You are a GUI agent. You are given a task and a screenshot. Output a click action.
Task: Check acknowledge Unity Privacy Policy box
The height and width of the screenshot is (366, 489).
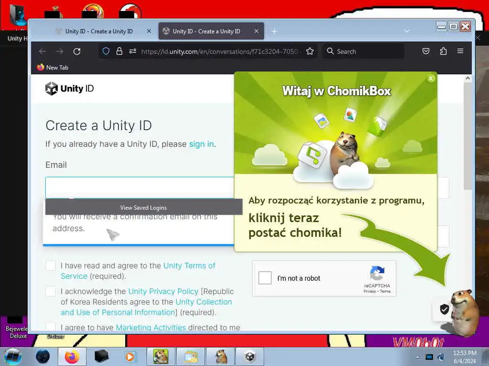51,291
